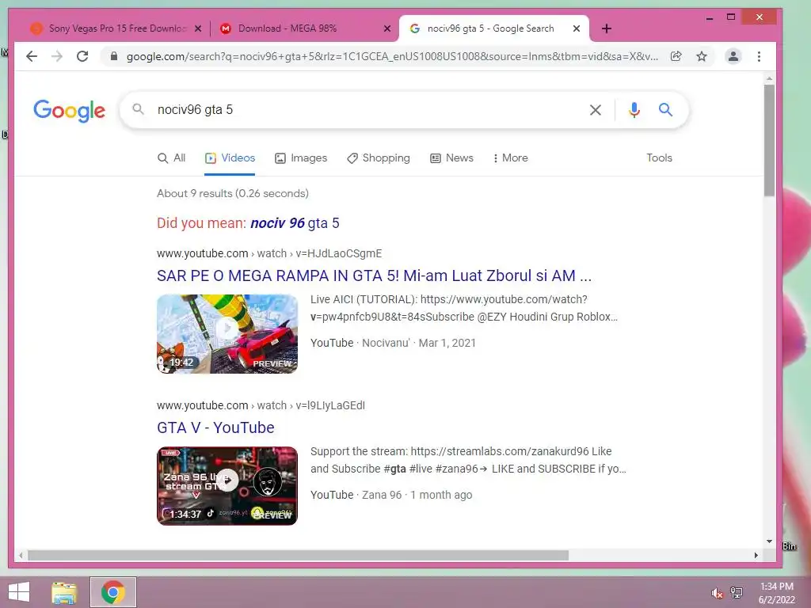Open the Windows Start menu
Screen dimensions: 811x608
[x=19, y=592]
